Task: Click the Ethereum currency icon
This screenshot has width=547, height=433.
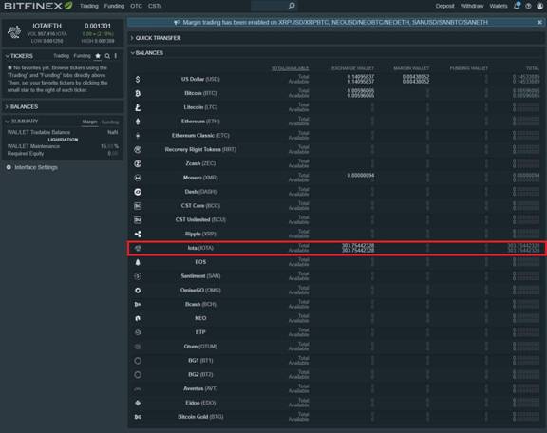Action: tap(138, 122)
